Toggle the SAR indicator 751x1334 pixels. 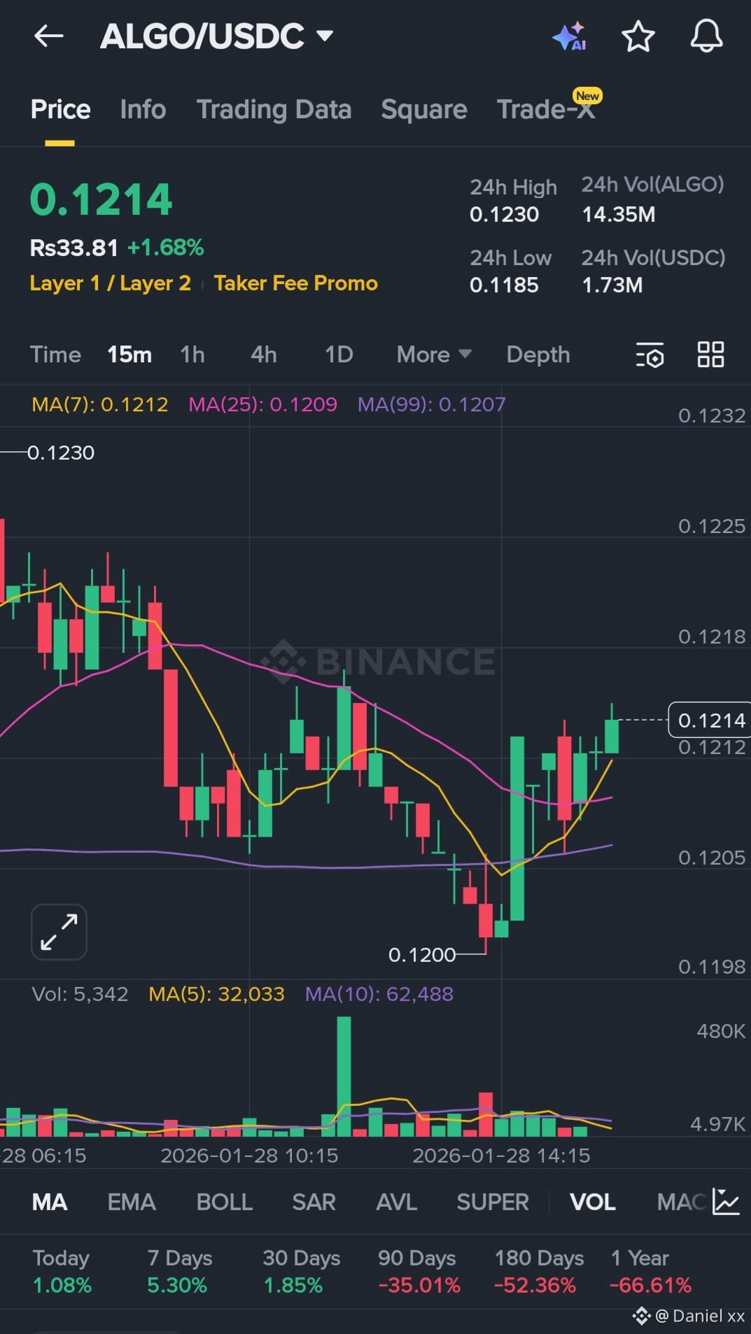pos(314,1202)
